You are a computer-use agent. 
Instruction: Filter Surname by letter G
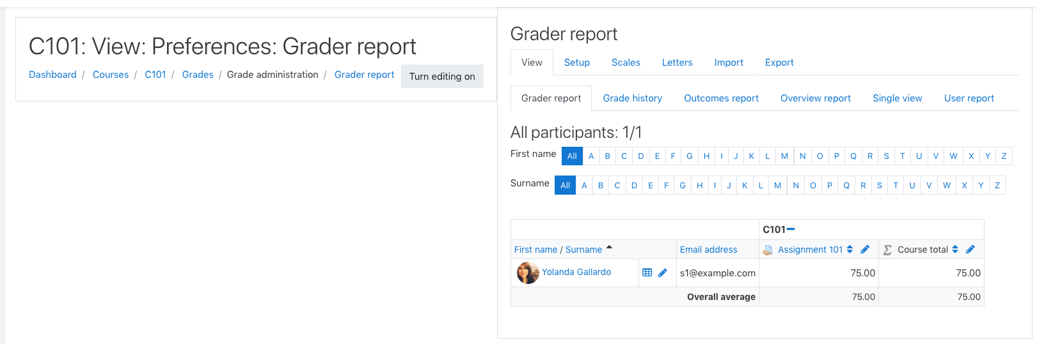point(683,186)
